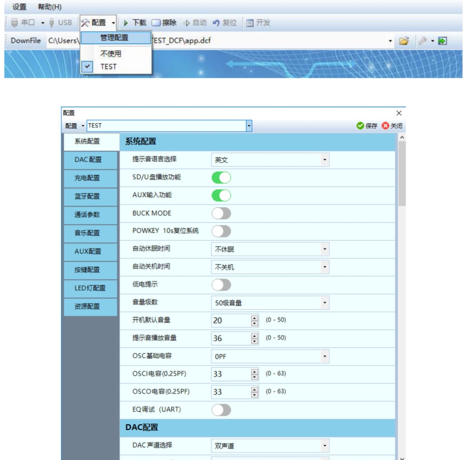Click the 复位 reset button
Viewport: 473px width, 460px height.
[x=225, y=23]
